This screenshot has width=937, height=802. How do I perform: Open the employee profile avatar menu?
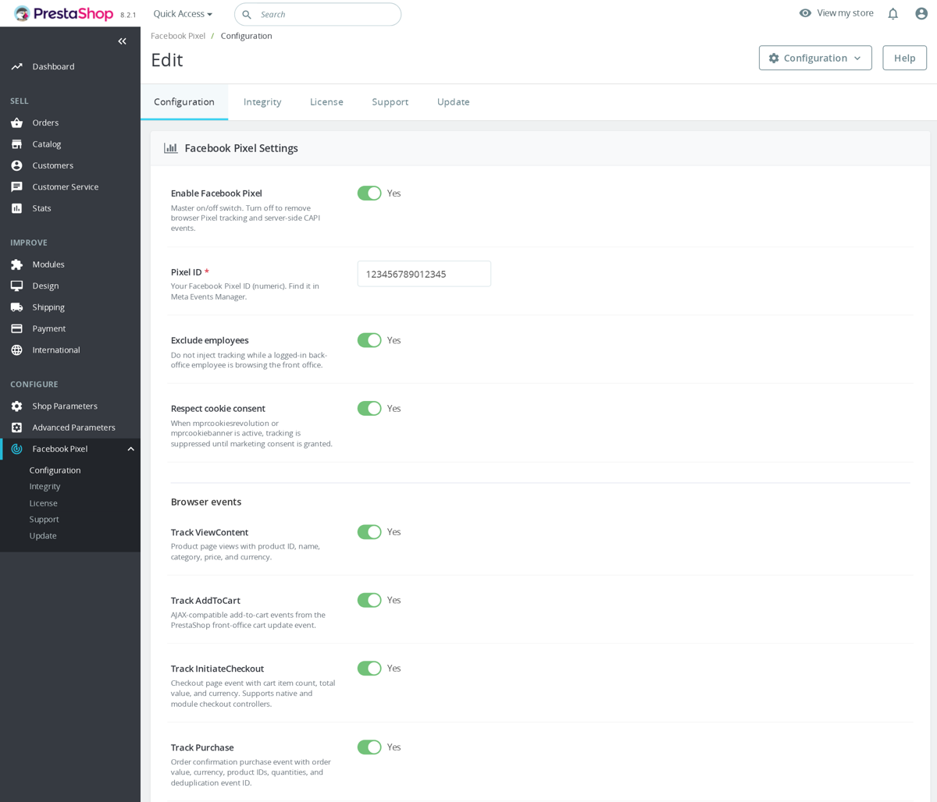pyautogui.click(x=921, y=14)
